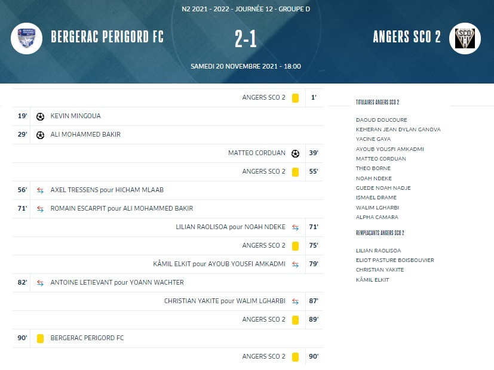Click the 87' minute marker
This screenshot has width=494, height=370.
pos(314,301)
